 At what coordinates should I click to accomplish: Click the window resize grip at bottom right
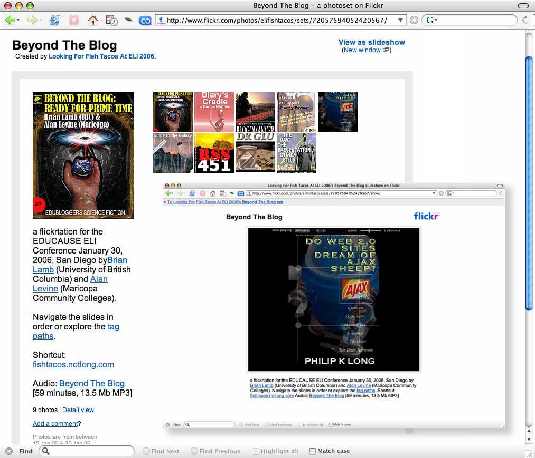530,454
